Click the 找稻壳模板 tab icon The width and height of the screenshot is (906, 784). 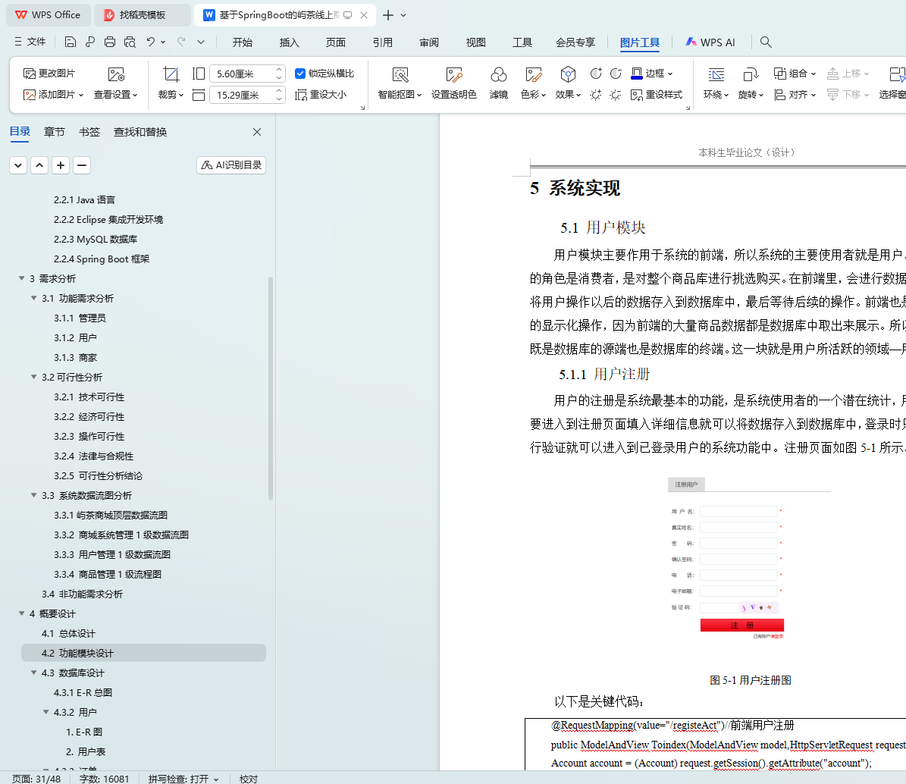click(x=108, y=15)
